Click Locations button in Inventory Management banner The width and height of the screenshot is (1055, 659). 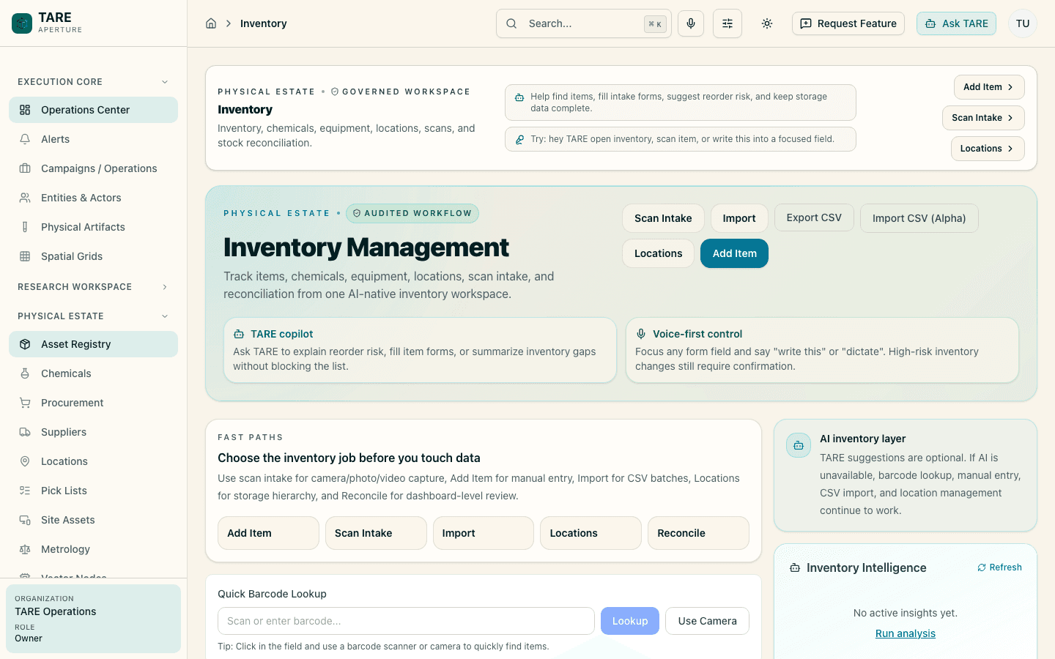point(658,253)
